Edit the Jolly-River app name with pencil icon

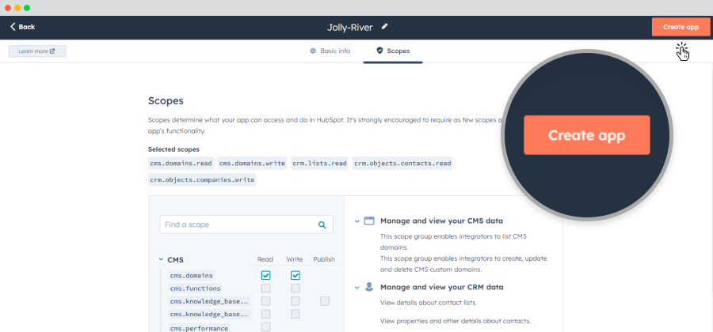tap(385, 27)
